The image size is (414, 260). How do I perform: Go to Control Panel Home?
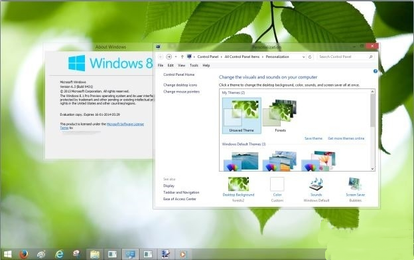coord(178,74)
